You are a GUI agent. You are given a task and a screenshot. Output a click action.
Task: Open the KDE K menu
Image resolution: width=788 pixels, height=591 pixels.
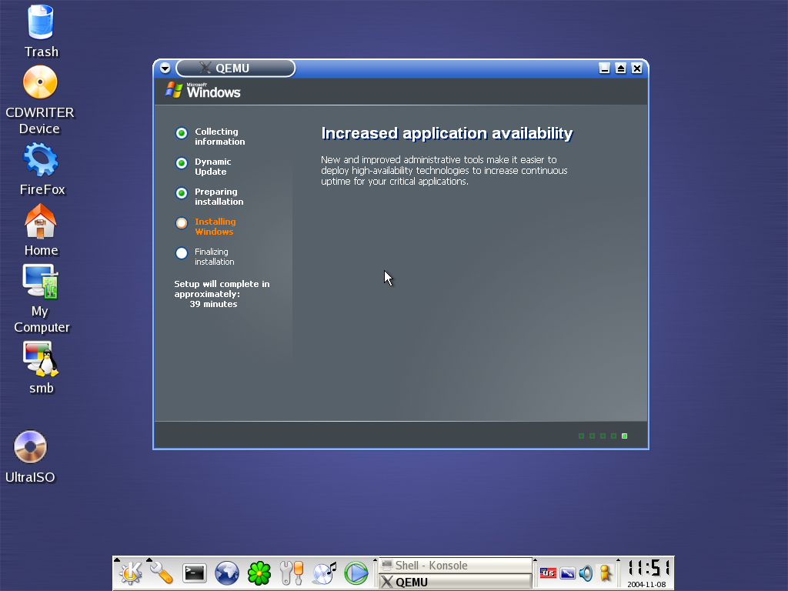[x=131, y=573]
